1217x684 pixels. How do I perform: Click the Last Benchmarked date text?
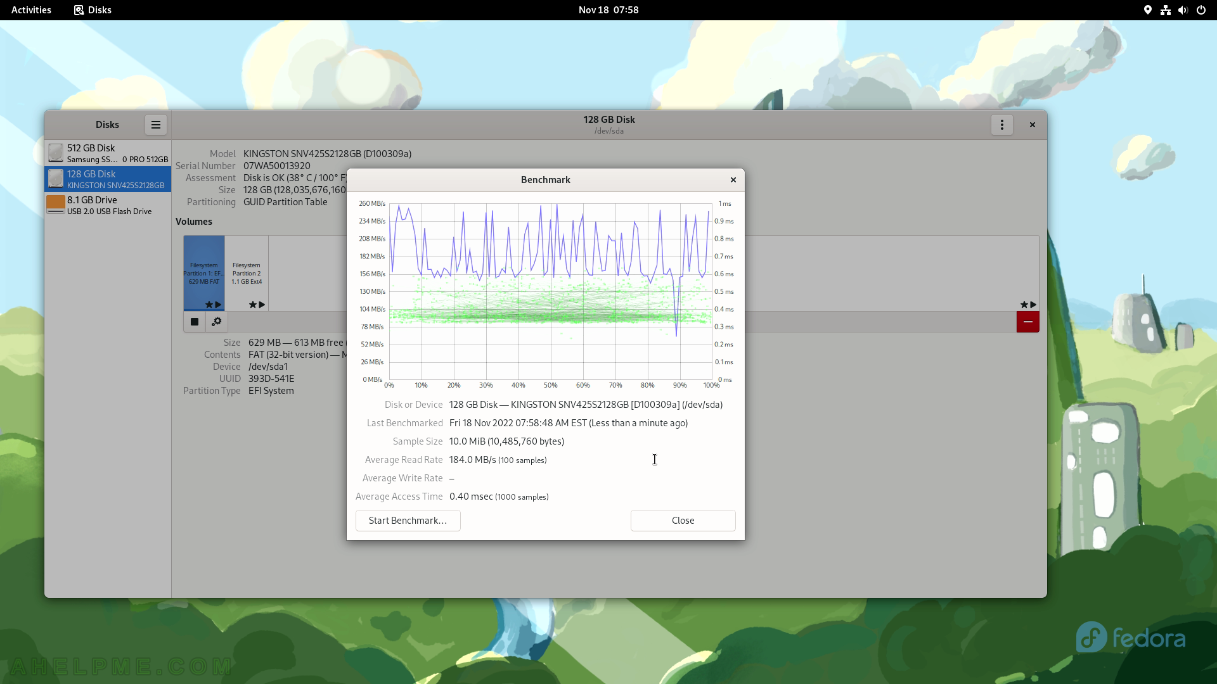(x=569, y=423)
